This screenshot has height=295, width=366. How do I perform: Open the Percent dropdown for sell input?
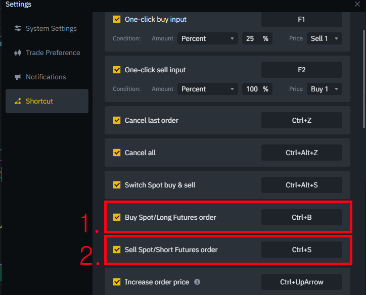pos(207,89)
